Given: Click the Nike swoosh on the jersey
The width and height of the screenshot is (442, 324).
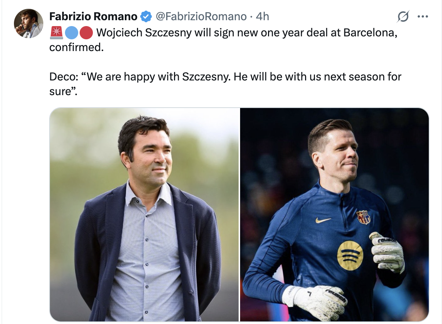Looking at the screenshot, I should [x=323, y=220].
